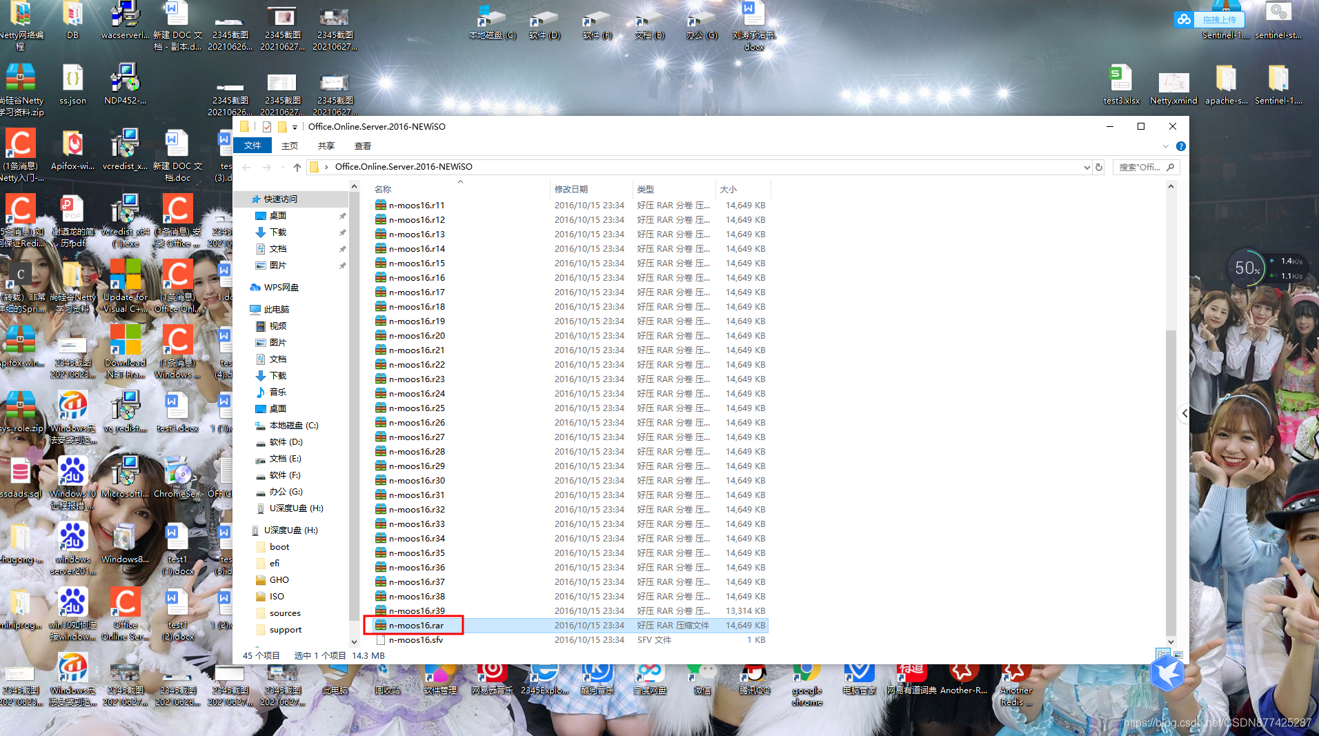Open the 电脑管家 desktop shortcut

point(859,680)
